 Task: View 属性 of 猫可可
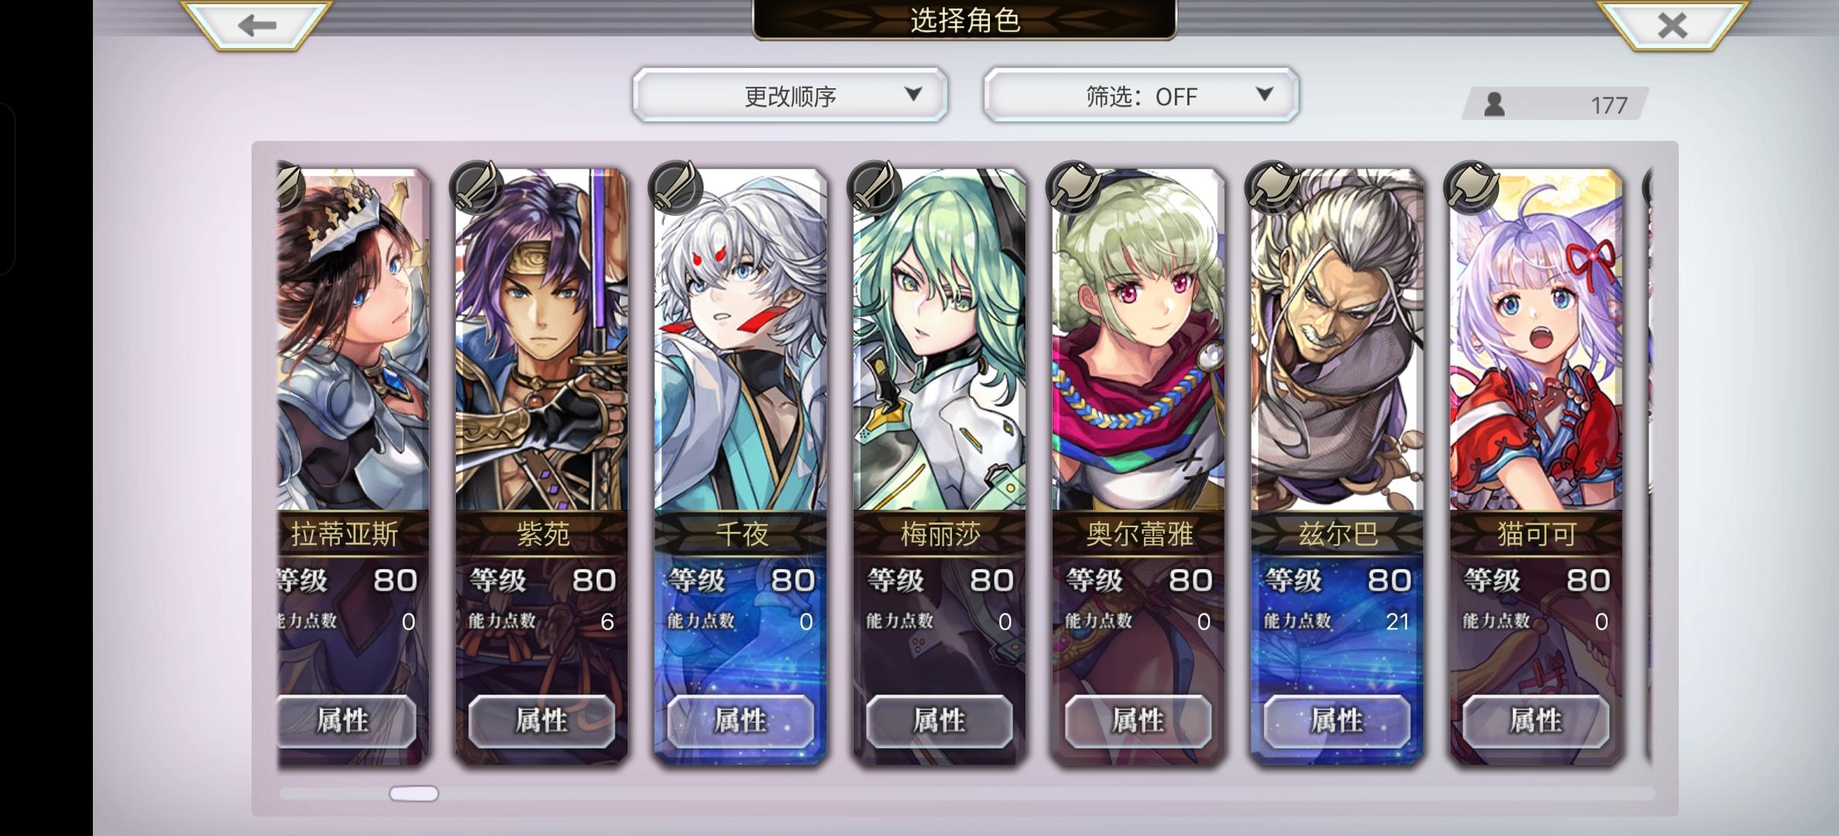[1536, 721]
